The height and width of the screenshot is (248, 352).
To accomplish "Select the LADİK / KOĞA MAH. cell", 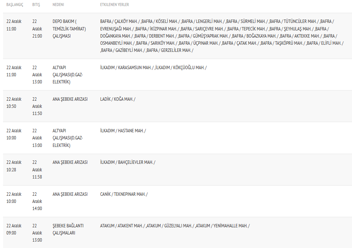I will point(118,99).
